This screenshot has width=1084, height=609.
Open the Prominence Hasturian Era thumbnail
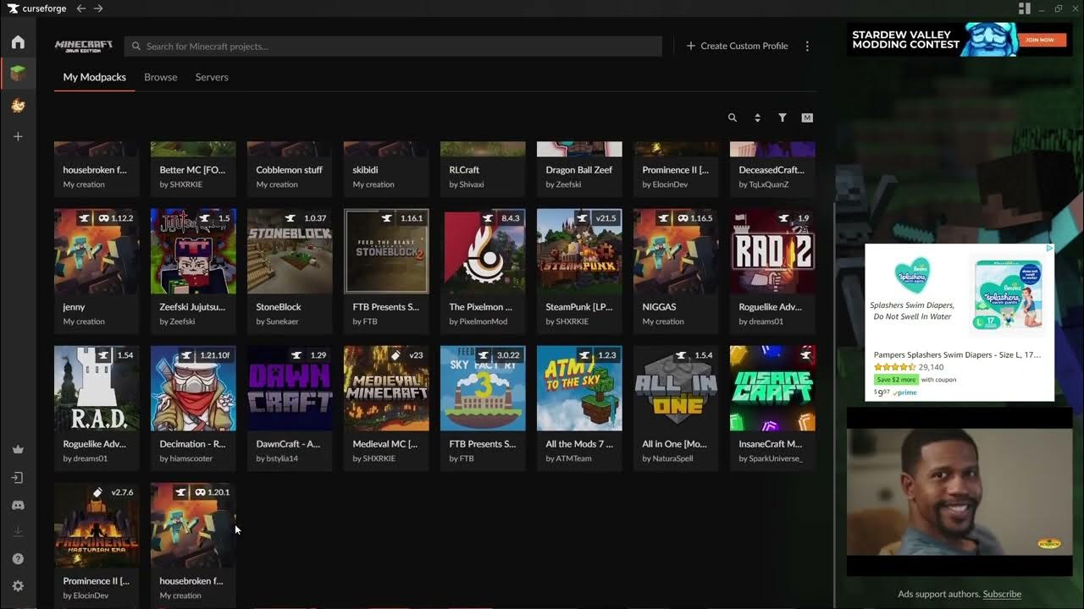pos(97,525)
